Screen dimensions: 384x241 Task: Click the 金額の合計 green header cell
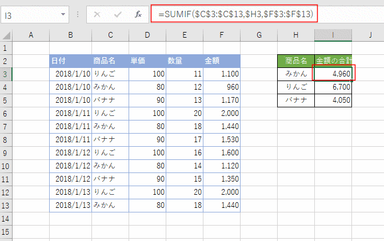pyautogui.click(x=333, y=61)
